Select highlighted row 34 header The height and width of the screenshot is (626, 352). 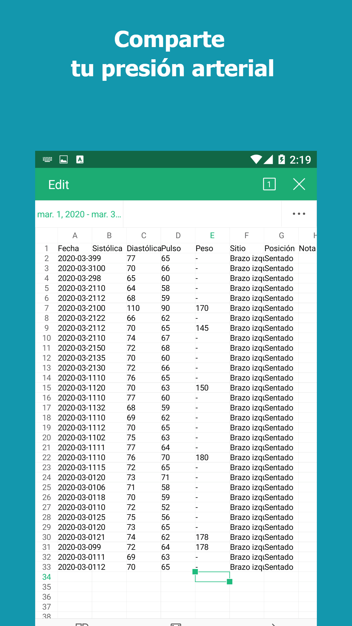click(46, 577)
